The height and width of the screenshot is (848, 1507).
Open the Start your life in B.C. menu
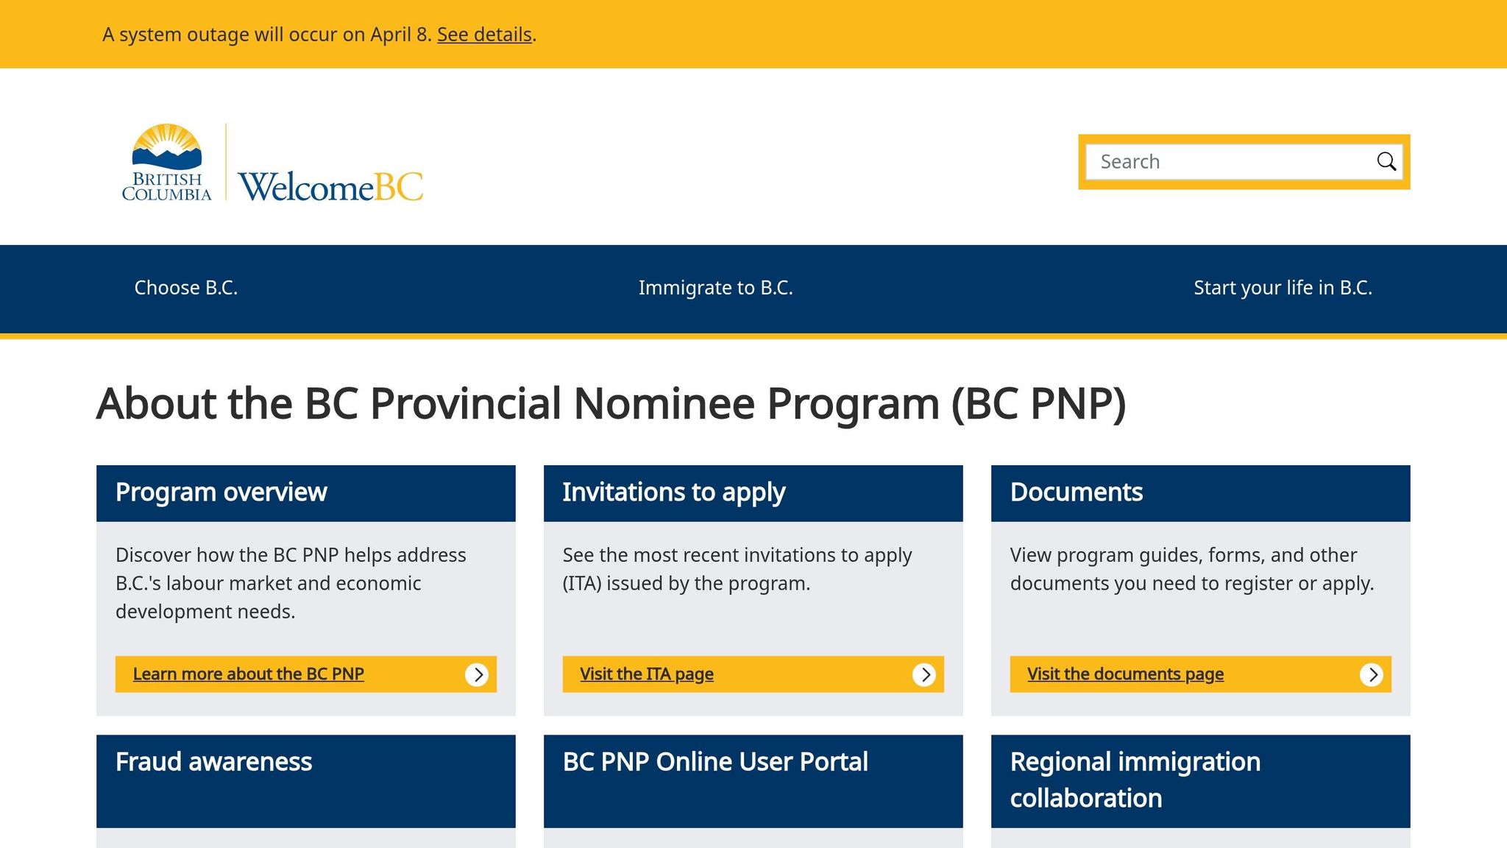[1283, 288]
